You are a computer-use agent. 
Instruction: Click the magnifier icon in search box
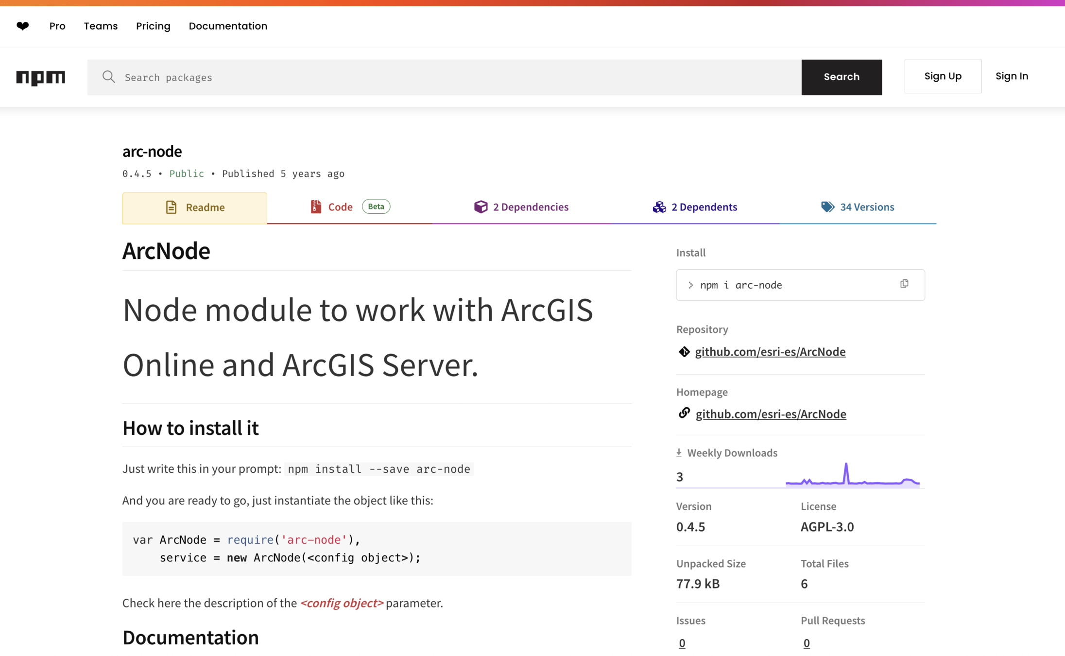pos(108,77)
